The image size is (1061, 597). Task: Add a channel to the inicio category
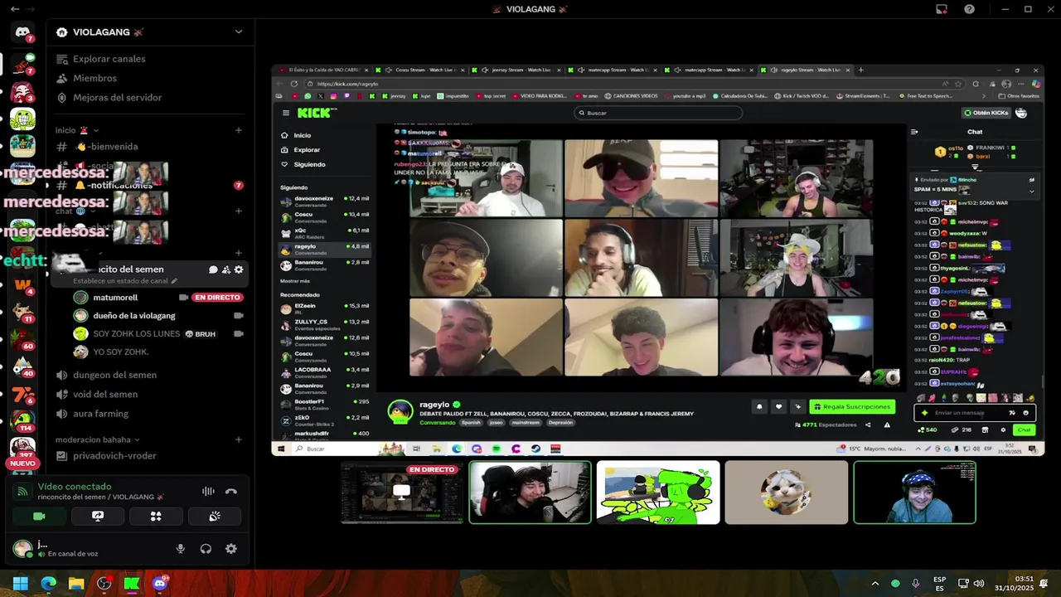[x=239, y=130]
